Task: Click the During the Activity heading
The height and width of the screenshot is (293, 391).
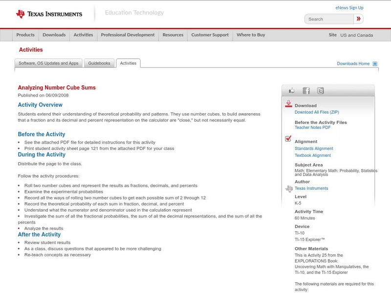Action: tap(42, 154)
